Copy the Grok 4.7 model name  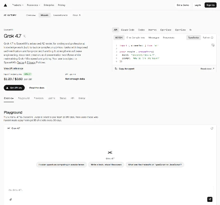tap(25, 36)
